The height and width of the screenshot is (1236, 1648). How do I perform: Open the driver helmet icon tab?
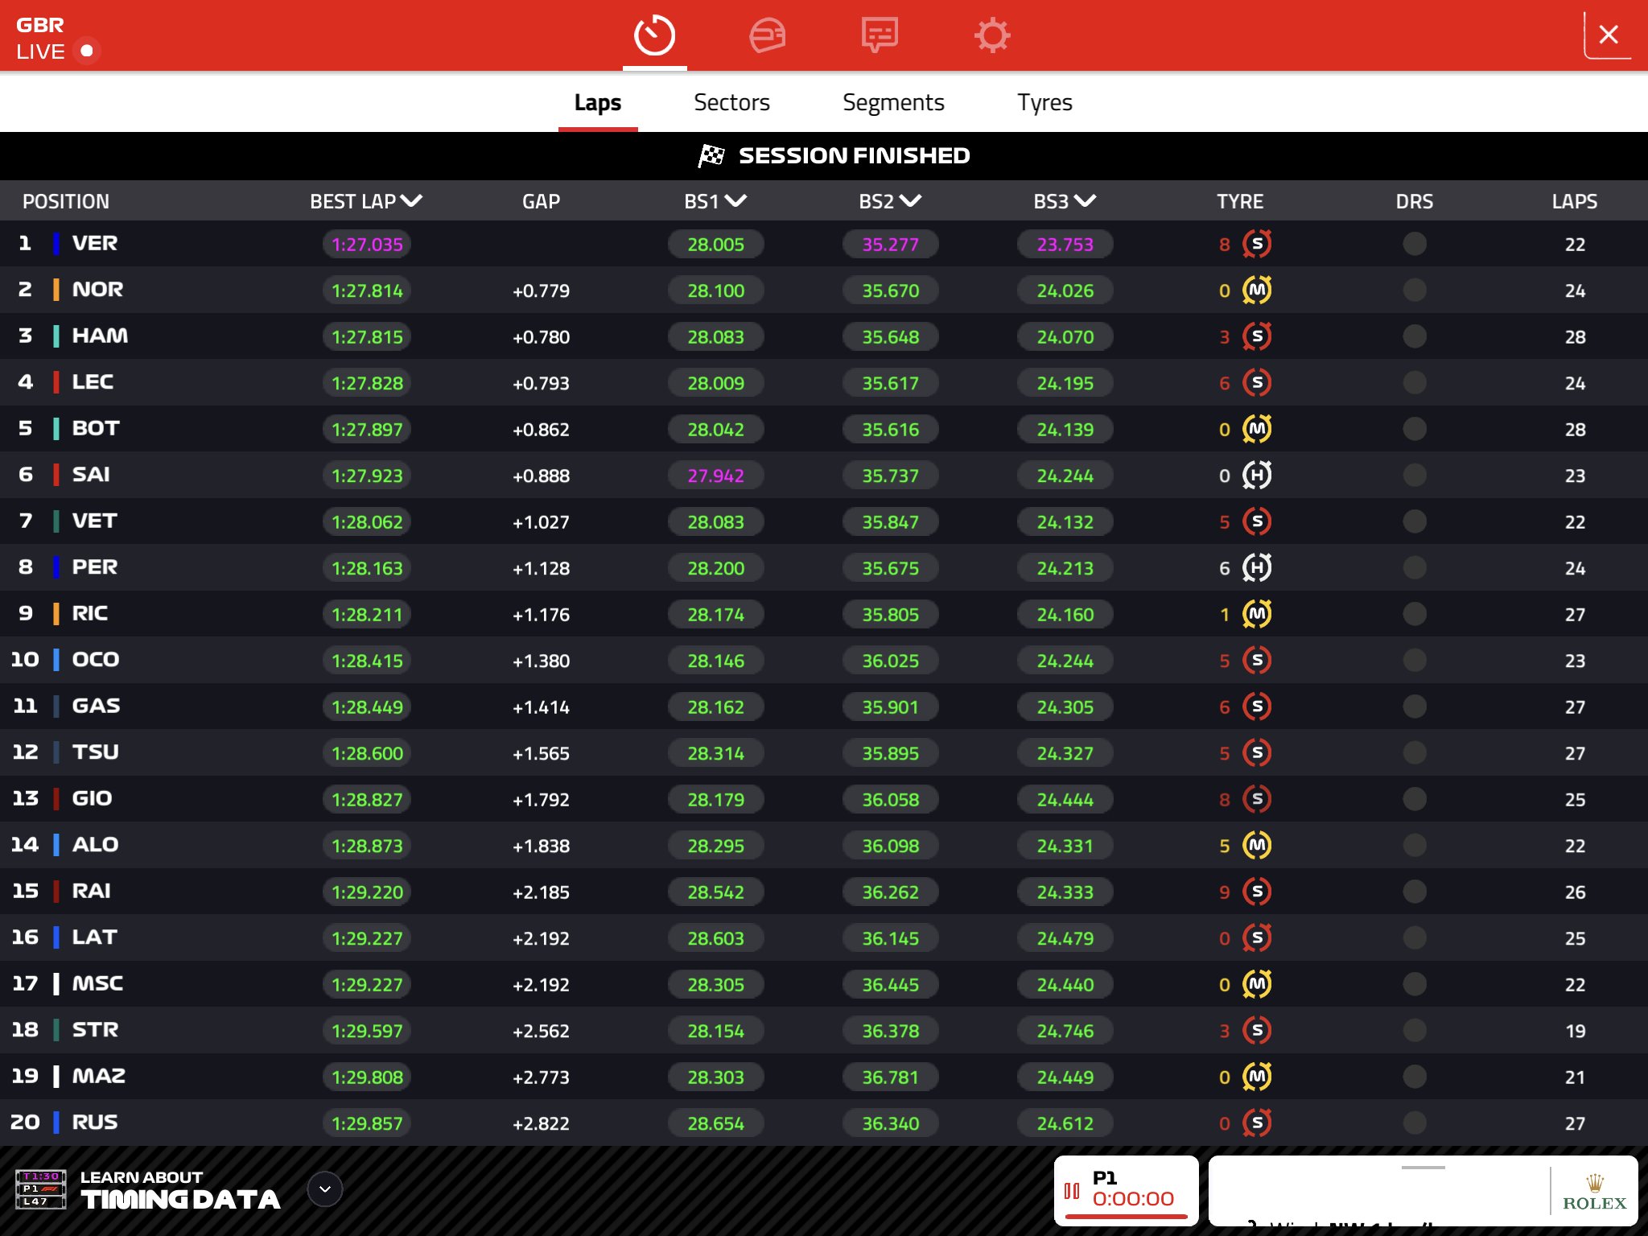[x=767, y=35]
